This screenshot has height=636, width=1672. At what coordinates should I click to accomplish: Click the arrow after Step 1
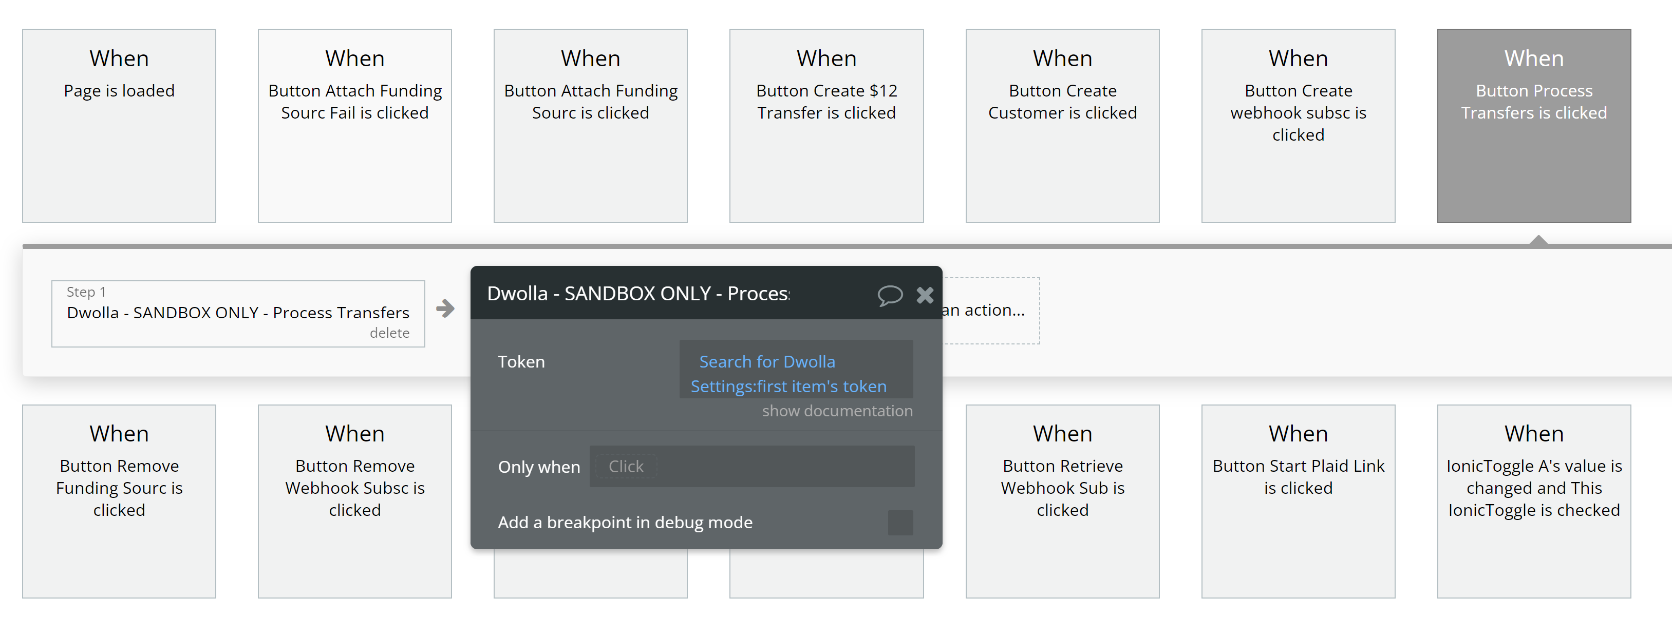click(445, 309)
